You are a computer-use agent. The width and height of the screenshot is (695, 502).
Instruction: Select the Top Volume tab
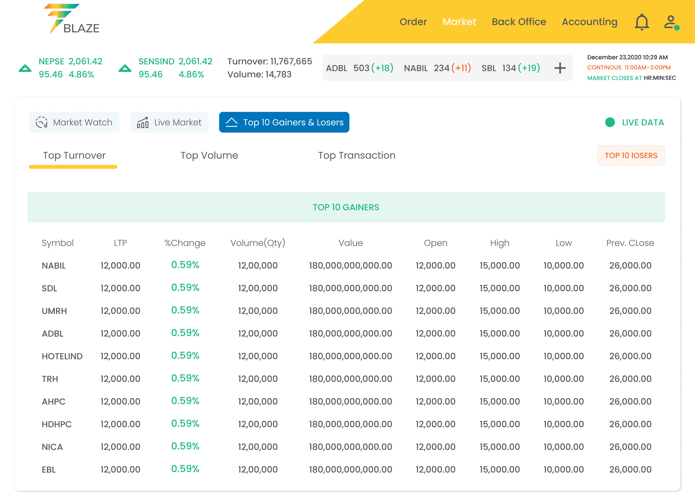tap(210, 155)
